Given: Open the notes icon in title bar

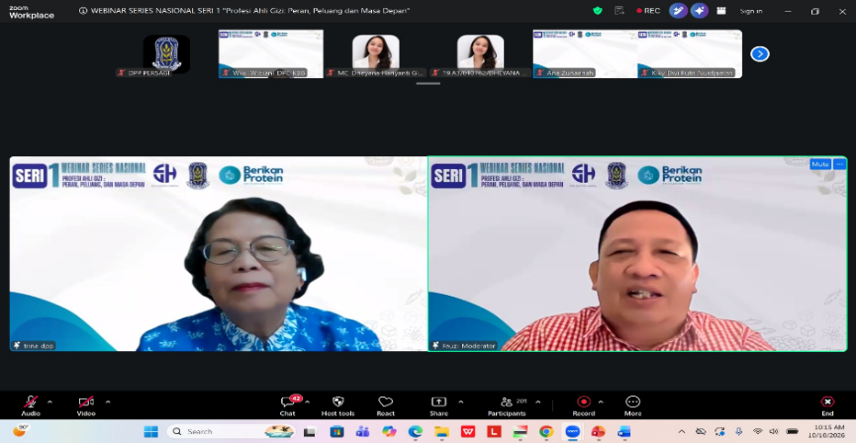Looking at the screenshot, I should (619, 11).
